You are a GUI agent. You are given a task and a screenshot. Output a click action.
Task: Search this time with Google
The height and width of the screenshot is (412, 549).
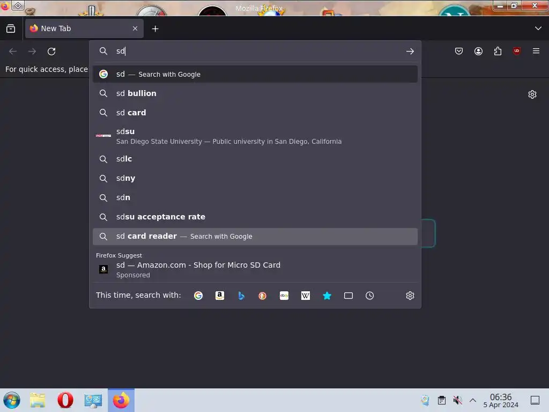pos(198,296)
